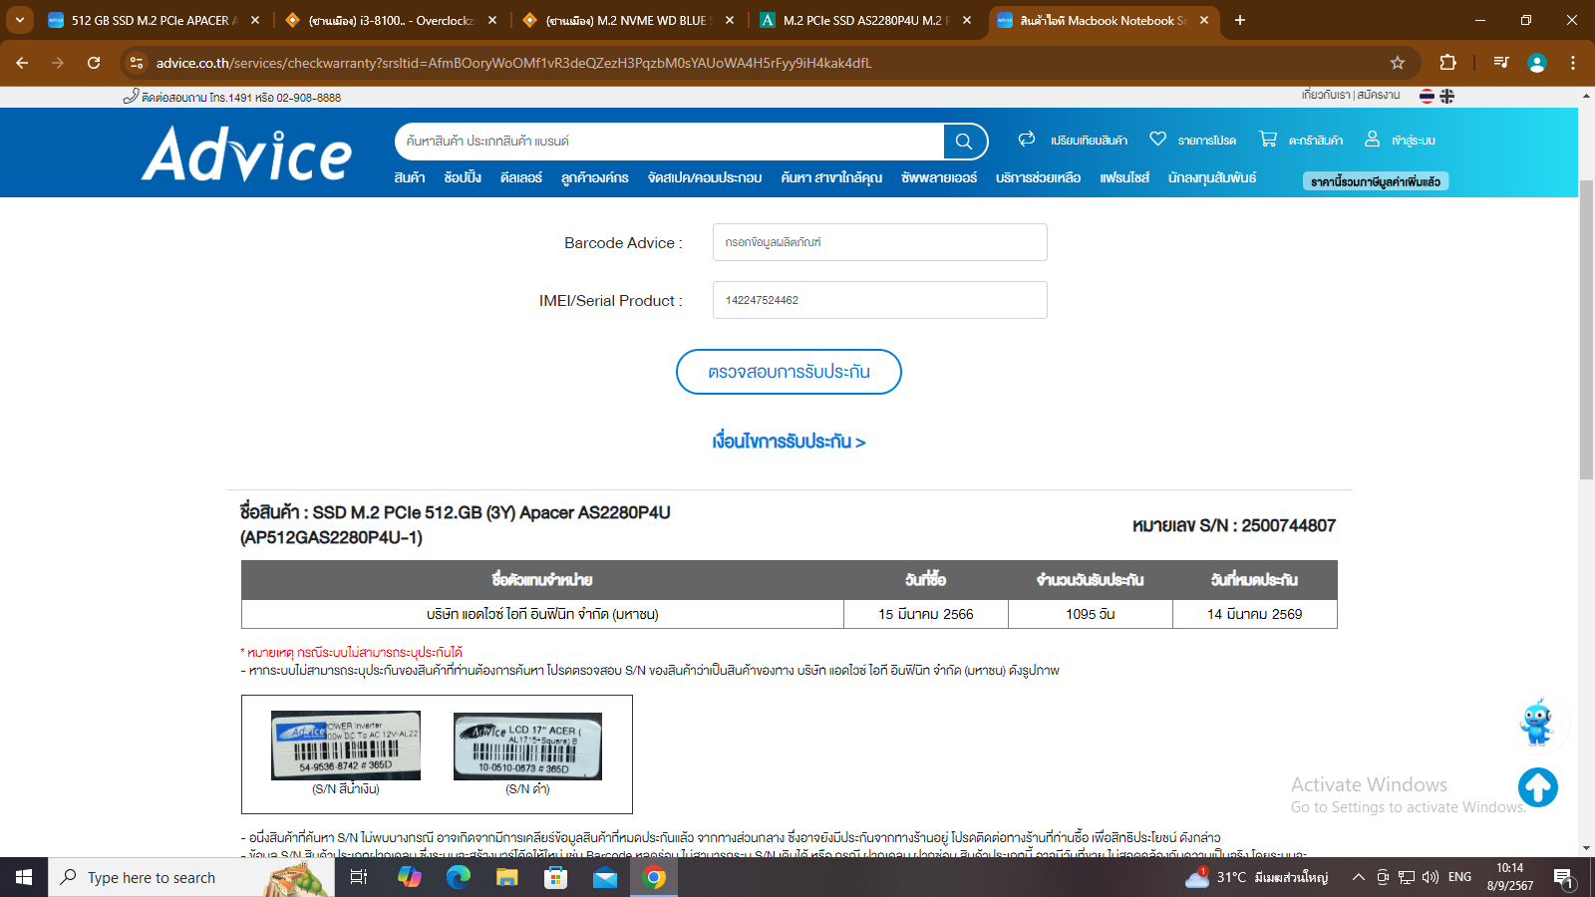Image resolution: width=1595 pixels, height=897 pixels.
Task: Open Copilot icon in taskbar
Action: click(x=410, y=877)
